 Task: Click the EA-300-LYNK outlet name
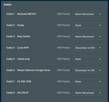[24, 81]
